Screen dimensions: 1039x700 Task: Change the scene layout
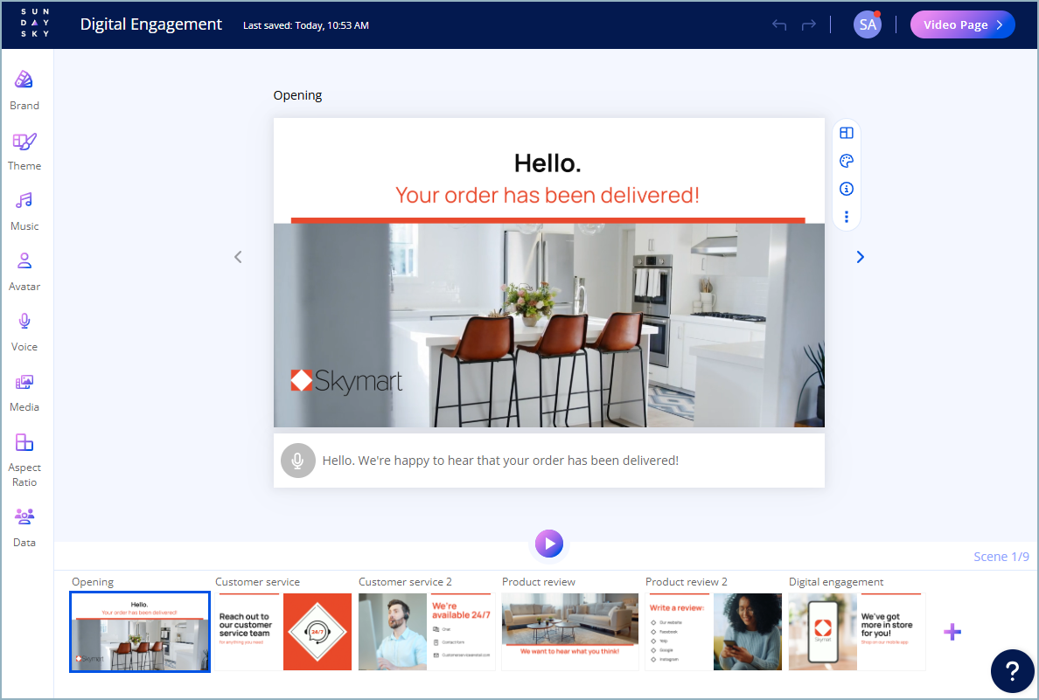pyautogui.click(x=847, y=133)
